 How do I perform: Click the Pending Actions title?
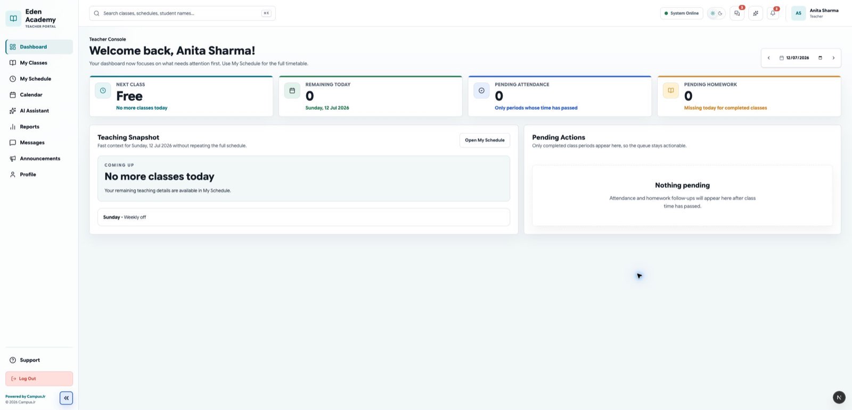pyautogui.click(x=559, y=137)
